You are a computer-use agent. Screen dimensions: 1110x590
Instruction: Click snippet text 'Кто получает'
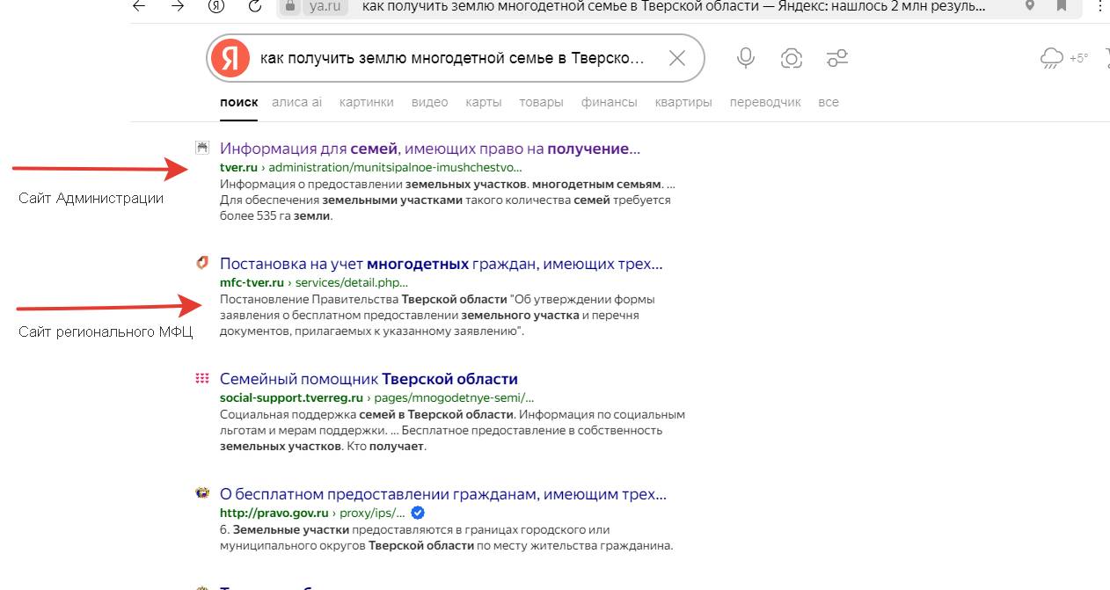click(x=384, y=447)
